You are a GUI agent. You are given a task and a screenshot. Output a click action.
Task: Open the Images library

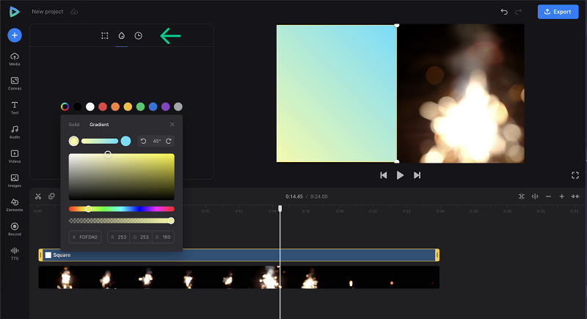pos(15,180)
